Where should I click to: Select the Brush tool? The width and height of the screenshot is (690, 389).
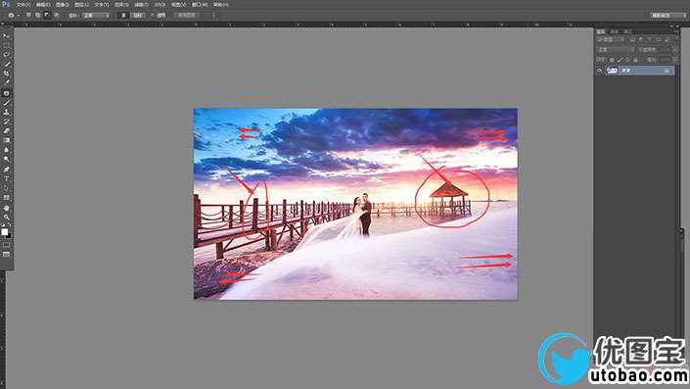pyautogui.click(x=6, y=103)
